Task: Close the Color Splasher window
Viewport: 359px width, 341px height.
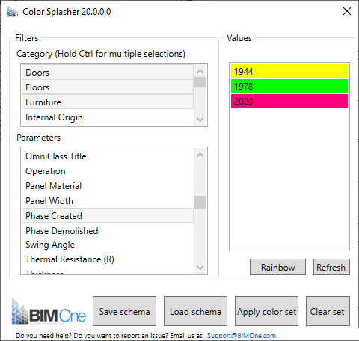Action: click(347, 11)
